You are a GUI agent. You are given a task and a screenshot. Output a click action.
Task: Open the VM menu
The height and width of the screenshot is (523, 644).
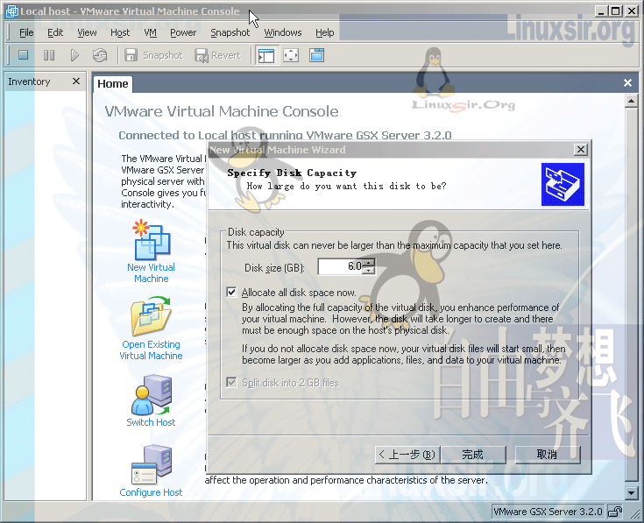click(151, 32)
